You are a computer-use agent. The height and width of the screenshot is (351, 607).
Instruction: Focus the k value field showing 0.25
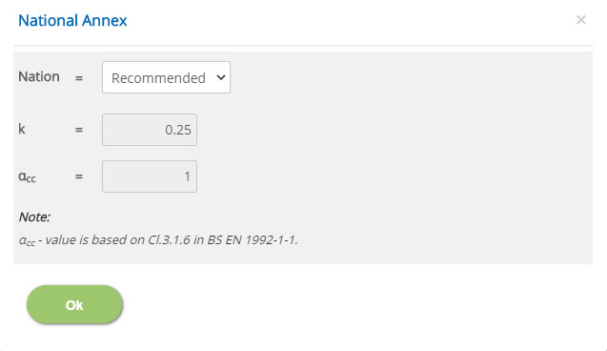tap(150, 130)
